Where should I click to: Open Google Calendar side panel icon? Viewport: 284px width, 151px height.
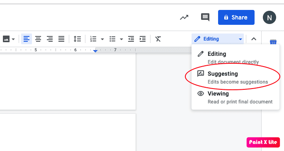click(273, 42)
